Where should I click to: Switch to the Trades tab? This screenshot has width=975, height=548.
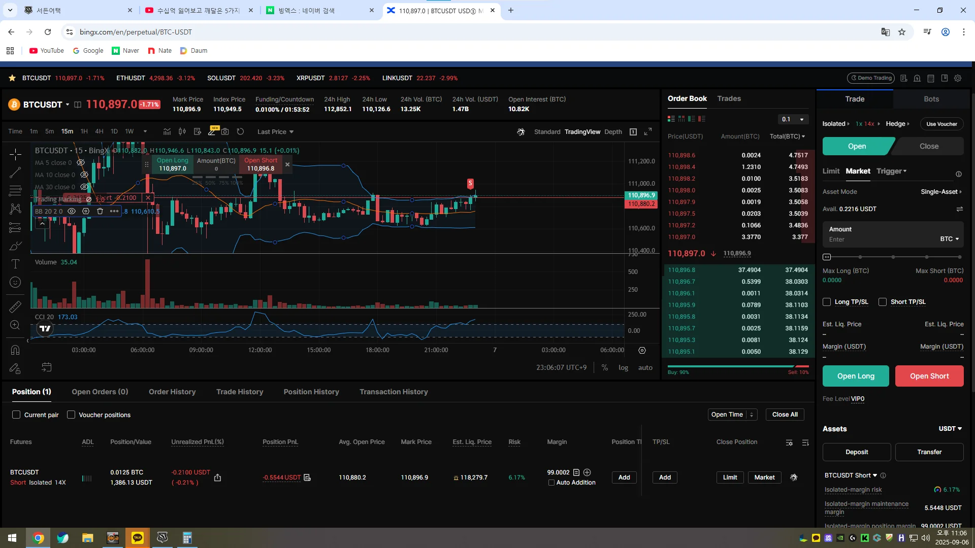[729, 98]
